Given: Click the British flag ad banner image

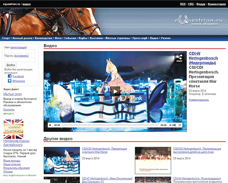Looking at the screenshot, I should tap(13, 129).
